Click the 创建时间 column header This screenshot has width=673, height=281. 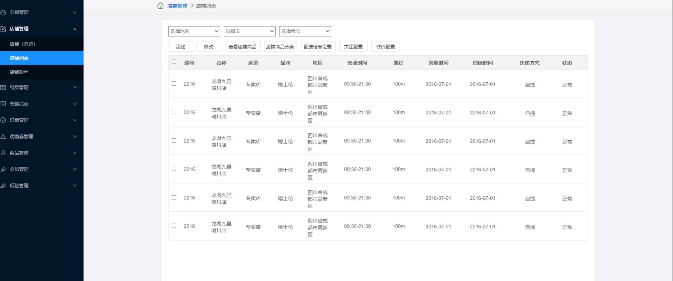click(483, 63)
